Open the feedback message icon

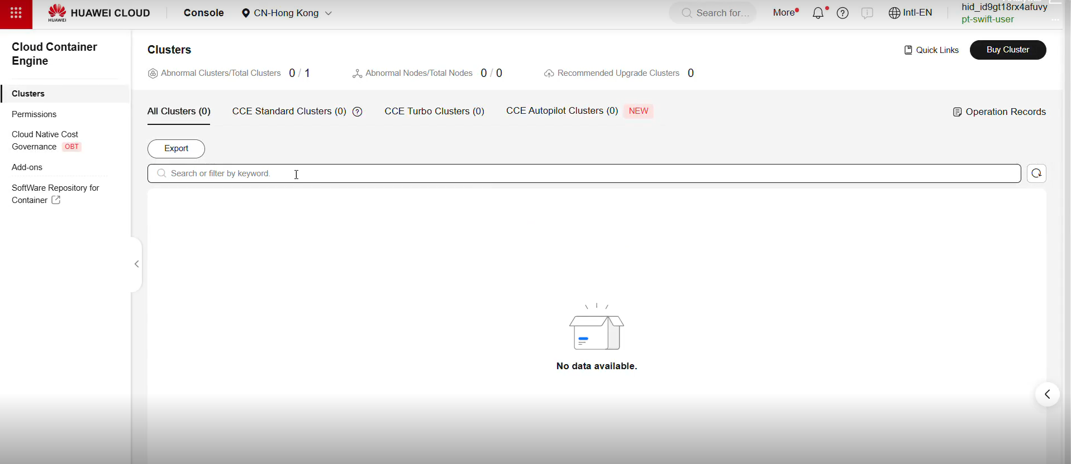click(x=867, y=13)
